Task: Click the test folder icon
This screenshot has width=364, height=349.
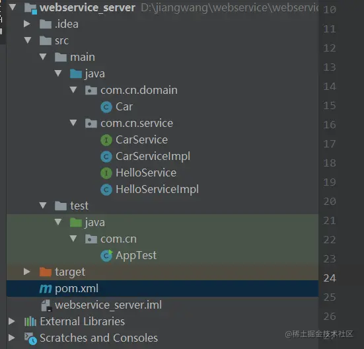Action: 61,206
